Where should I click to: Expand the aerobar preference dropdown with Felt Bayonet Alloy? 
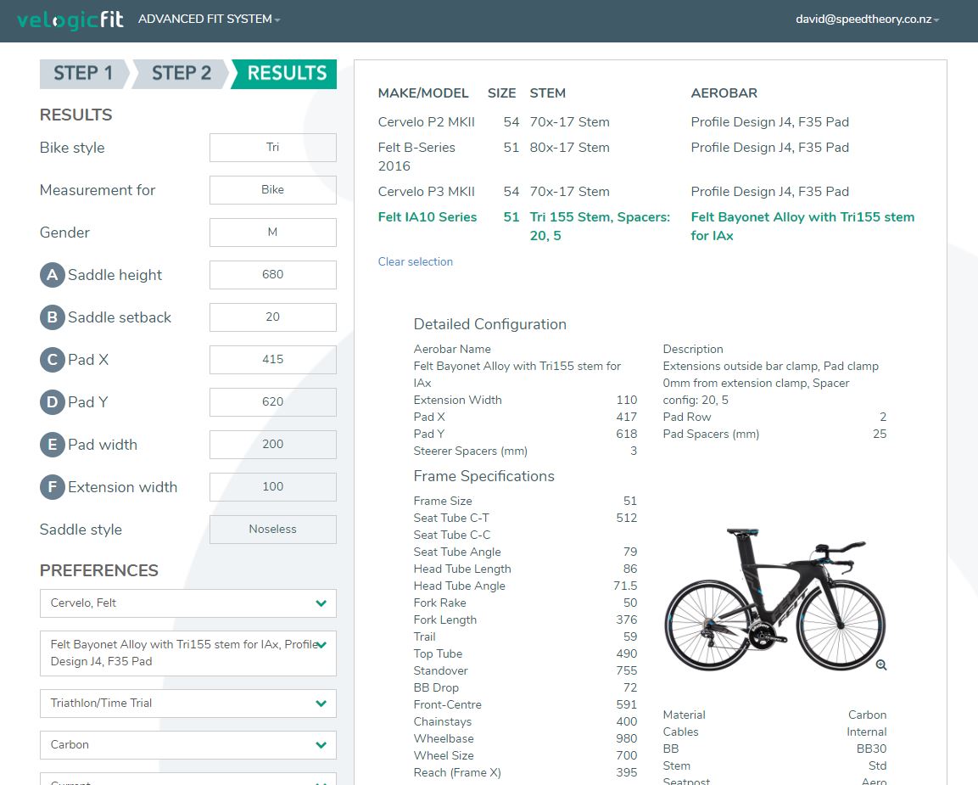click(187, 653)
